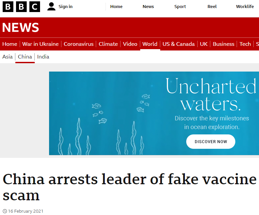
Task: Go to Home in top navigation
Action: tap(116, 6)
